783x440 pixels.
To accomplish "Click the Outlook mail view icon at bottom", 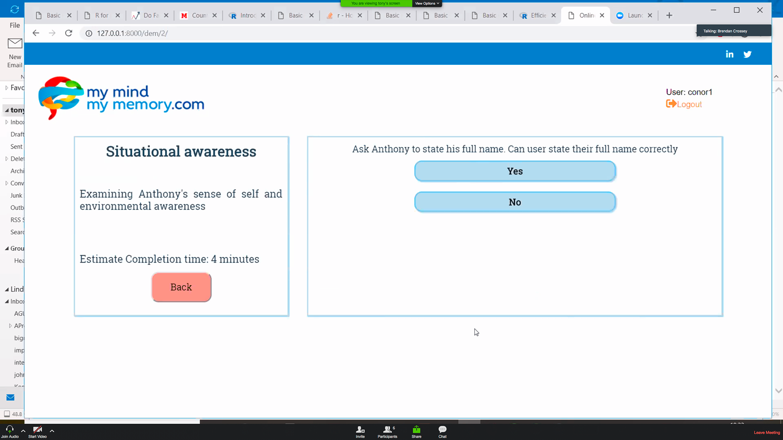I will pyautogui.click(x=11, y=397).
